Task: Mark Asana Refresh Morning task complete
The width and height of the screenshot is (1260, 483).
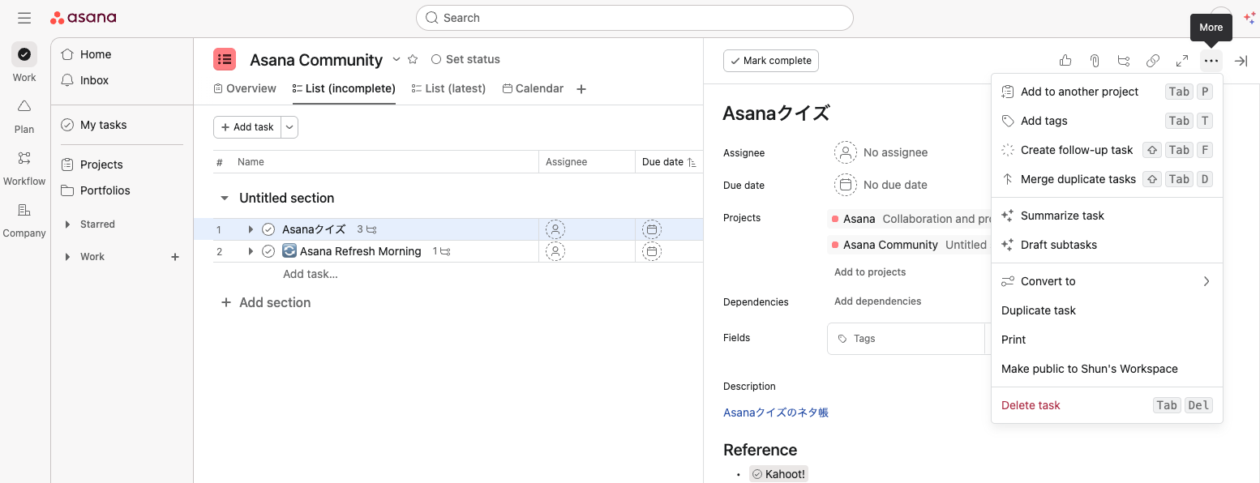Action: [268, 251]
